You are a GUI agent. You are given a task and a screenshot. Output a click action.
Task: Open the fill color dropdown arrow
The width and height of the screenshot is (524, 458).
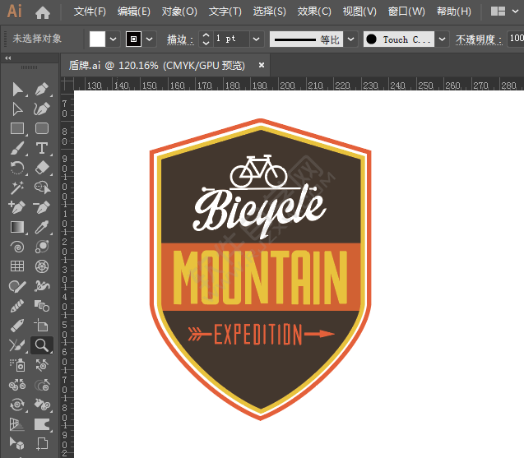[114, 39]
